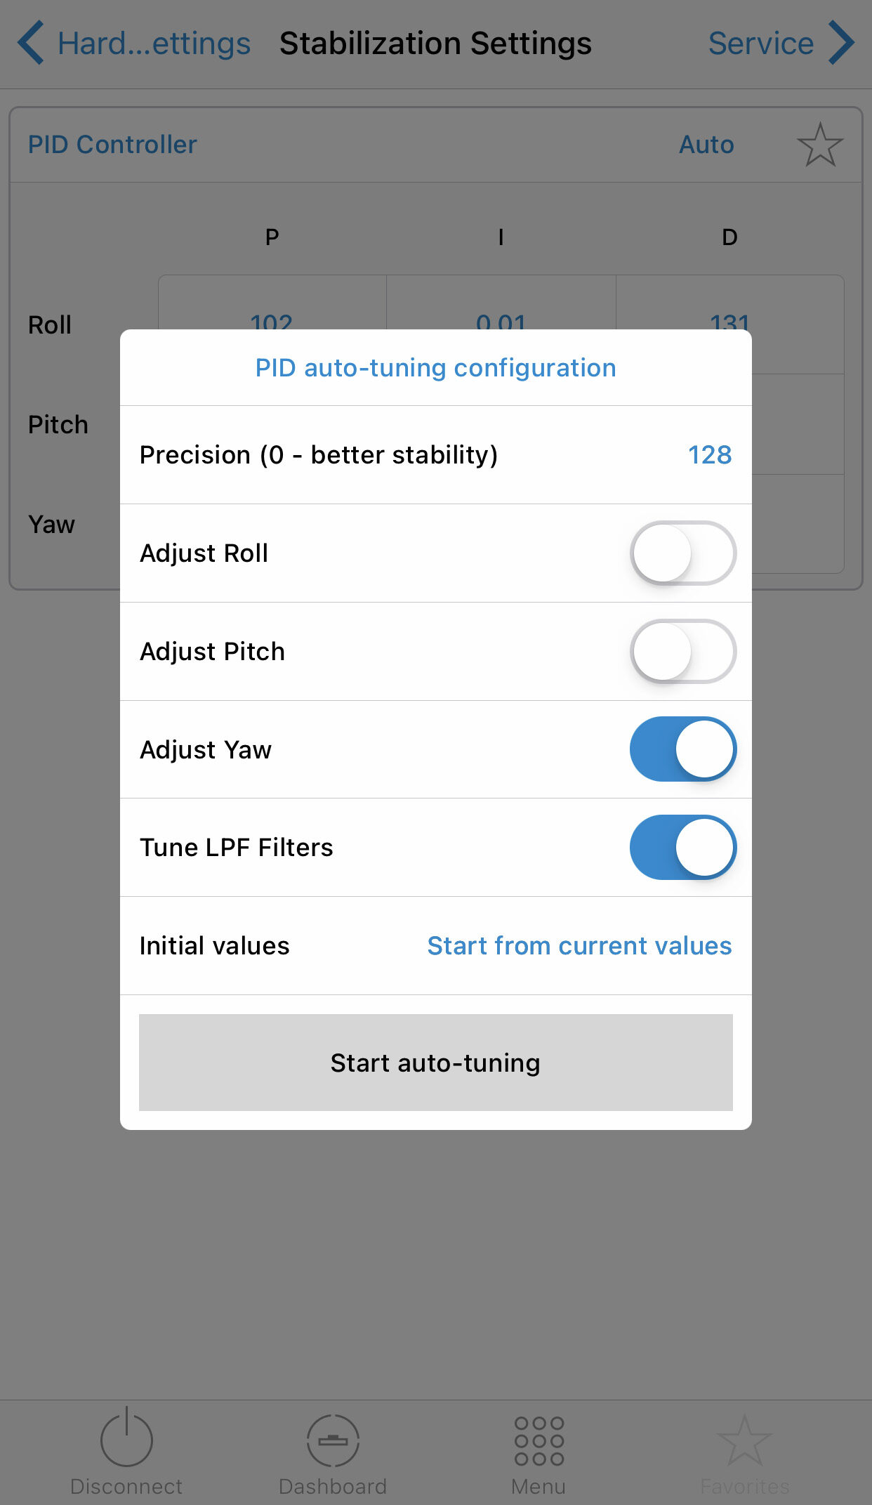Open the Favorites star tab
The width and height of the screenshot is (872, 1505).
click(745, 1440)
